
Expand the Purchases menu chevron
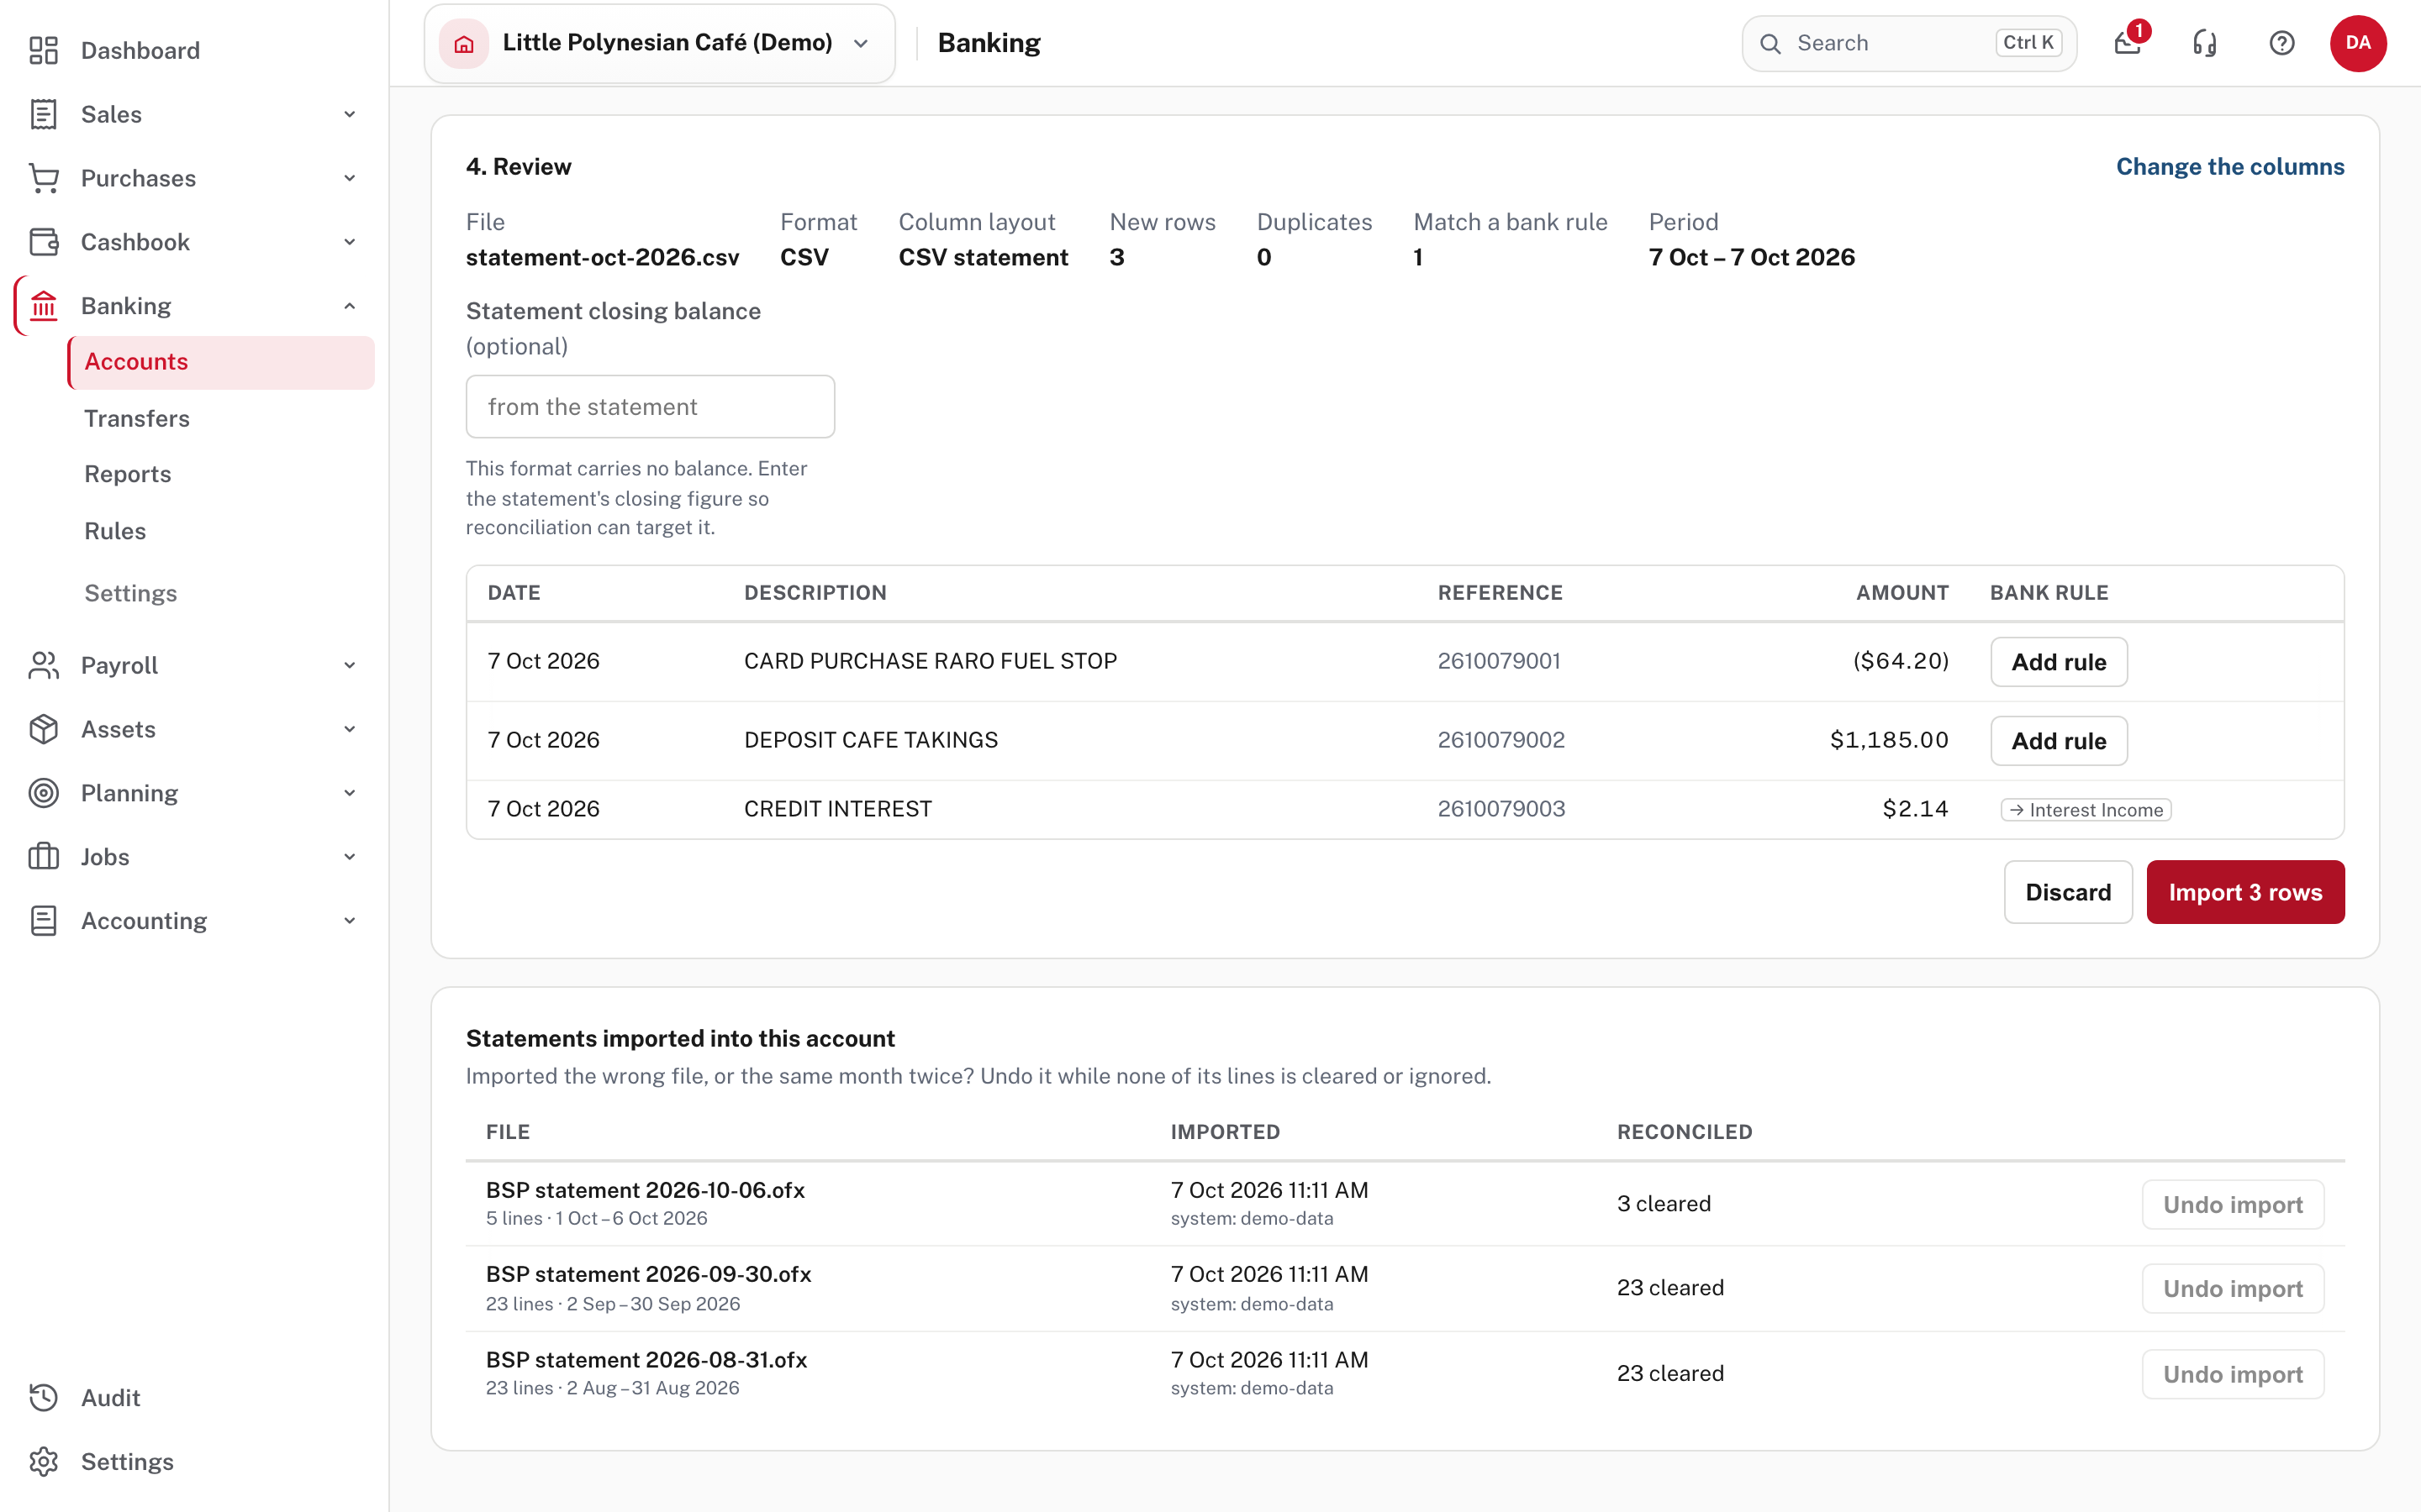click(x=349, y=178)
